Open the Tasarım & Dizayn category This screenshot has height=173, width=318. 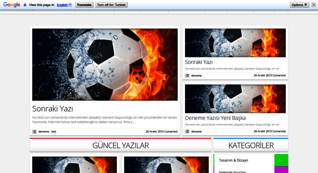[x=234, y=160]
